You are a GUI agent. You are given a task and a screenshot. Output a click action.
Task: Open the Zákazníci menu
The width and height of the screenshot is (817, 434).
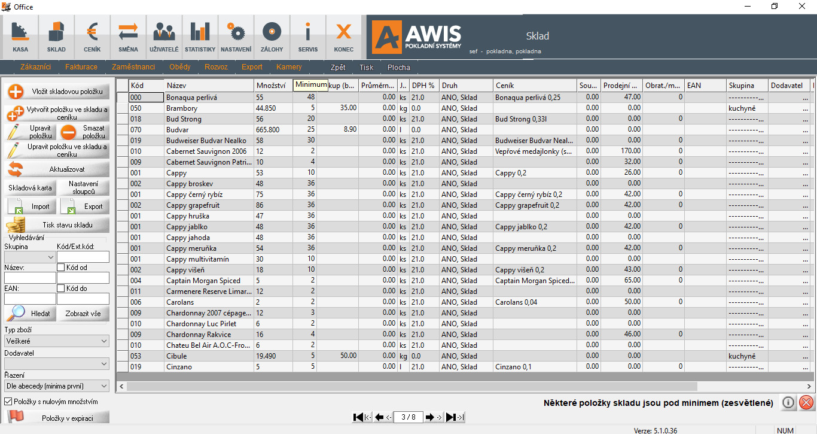coord(35,67)
